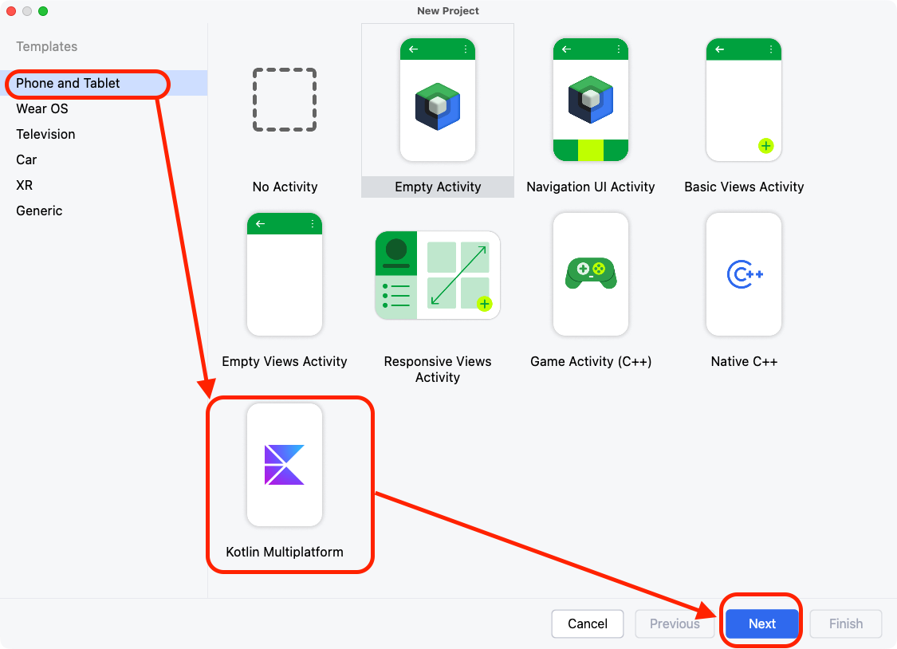
Task: Pick the Responsive Views Activity template
Action: click(438, 274)
